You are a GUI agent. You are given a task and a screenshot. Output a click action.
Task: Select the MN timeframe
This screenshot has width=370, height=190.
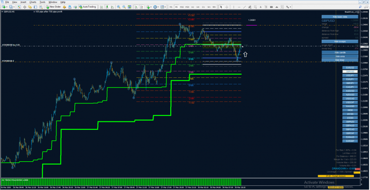point(214,7)
